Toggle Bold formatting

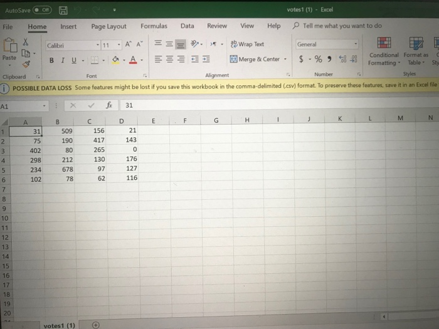[51, 60]
